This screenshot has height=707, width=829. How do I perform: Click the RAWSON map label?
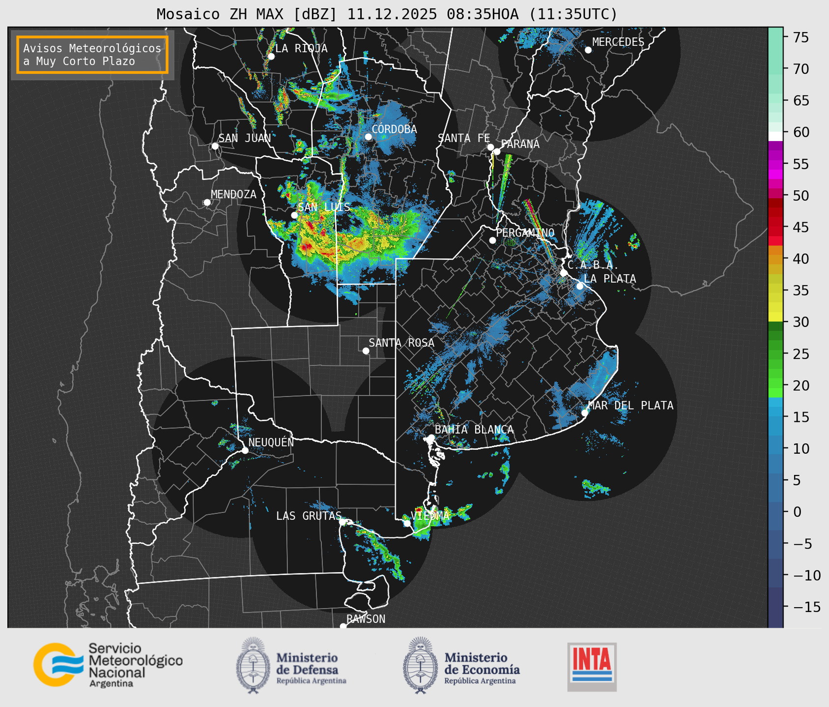click(366, 619)
